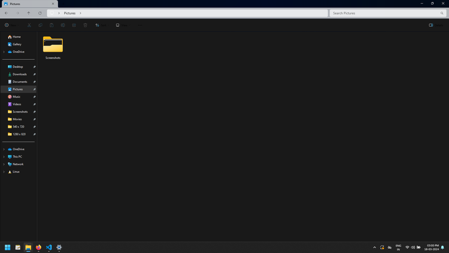Viewport: 449px width, 253px height.
Task: Click the Search Pictures field
Action: (x=388, y=13)
